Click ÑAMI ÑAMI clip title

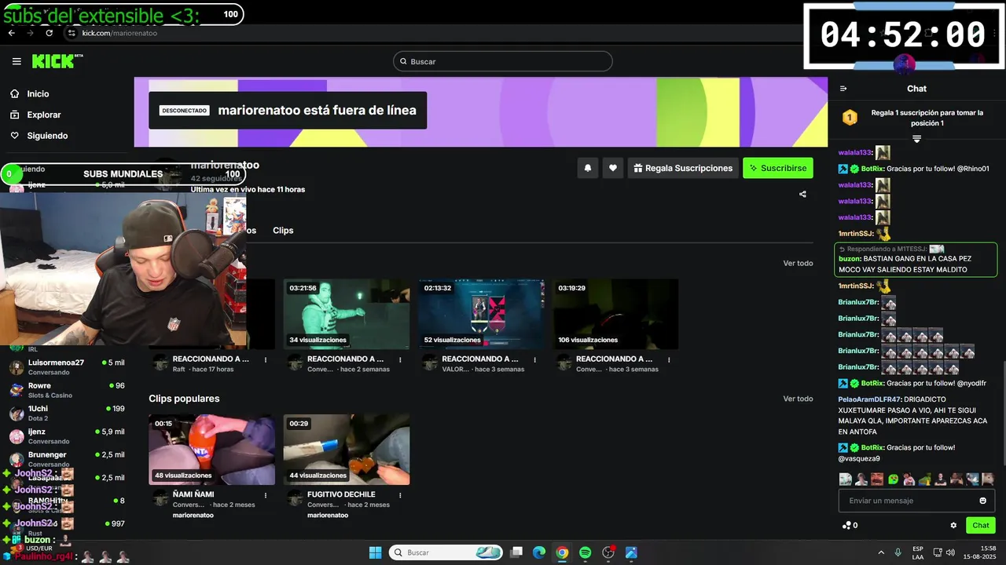tap(193, 494)
